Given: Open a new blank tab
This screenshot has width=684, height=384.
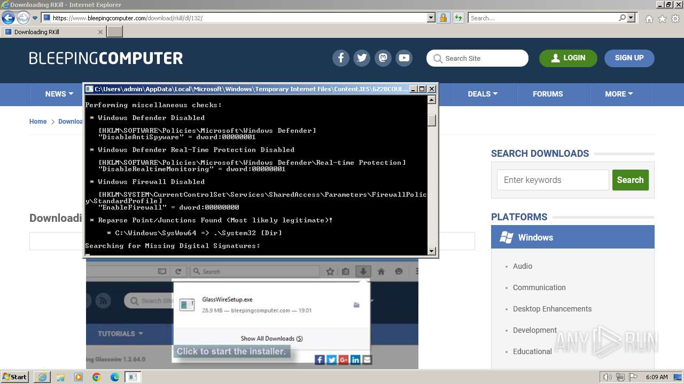Looking at the screenshot, I should (115, 32).
